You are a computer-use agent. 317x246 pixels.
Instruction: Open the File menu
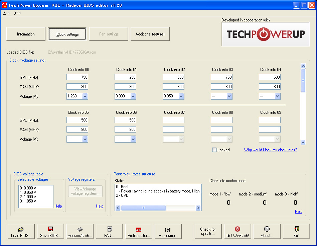6,13
